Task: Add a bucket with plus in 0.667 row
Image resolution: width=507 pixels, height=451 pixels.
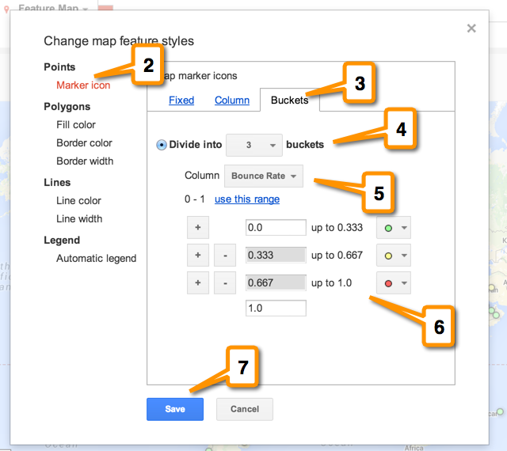Action: 198,283
